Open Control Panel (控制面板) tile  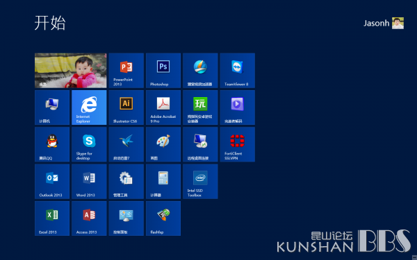(126, 218)
